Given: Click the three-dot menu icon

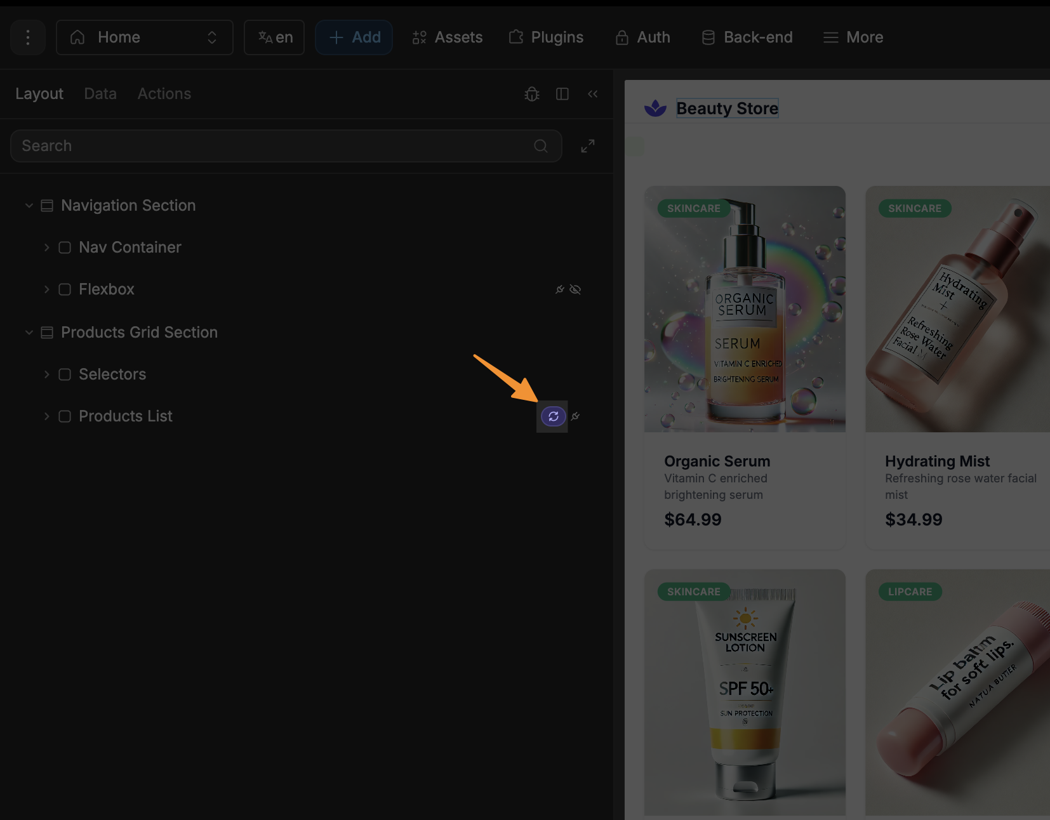Looking at the screenshot, I should pyautogui.click(x=28, y=37).
